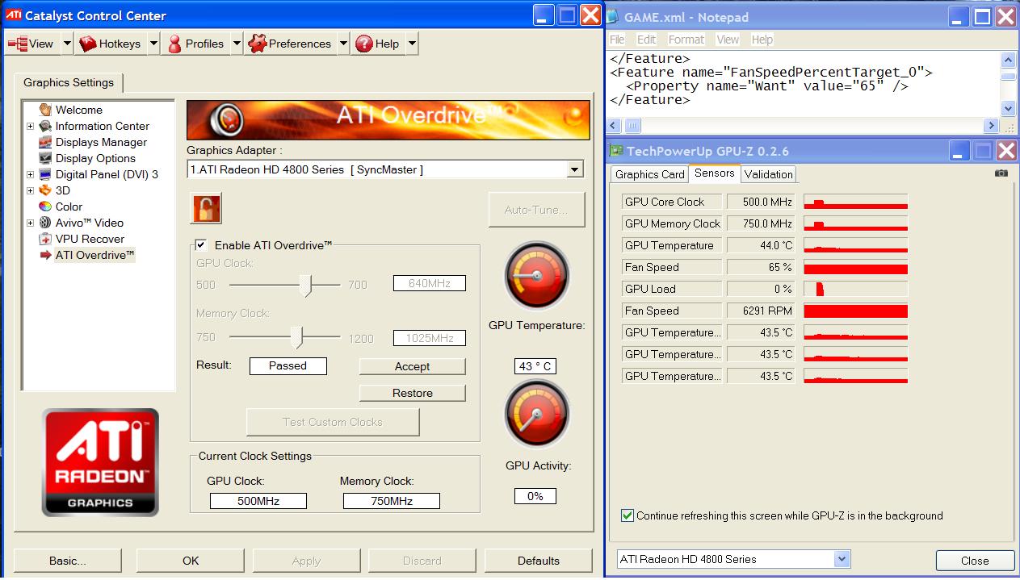The height and width of the screenshot is (580, 1020).
Task: Click GPU-Z screenshot camera icon
Action: click(x=1001, y=173)
